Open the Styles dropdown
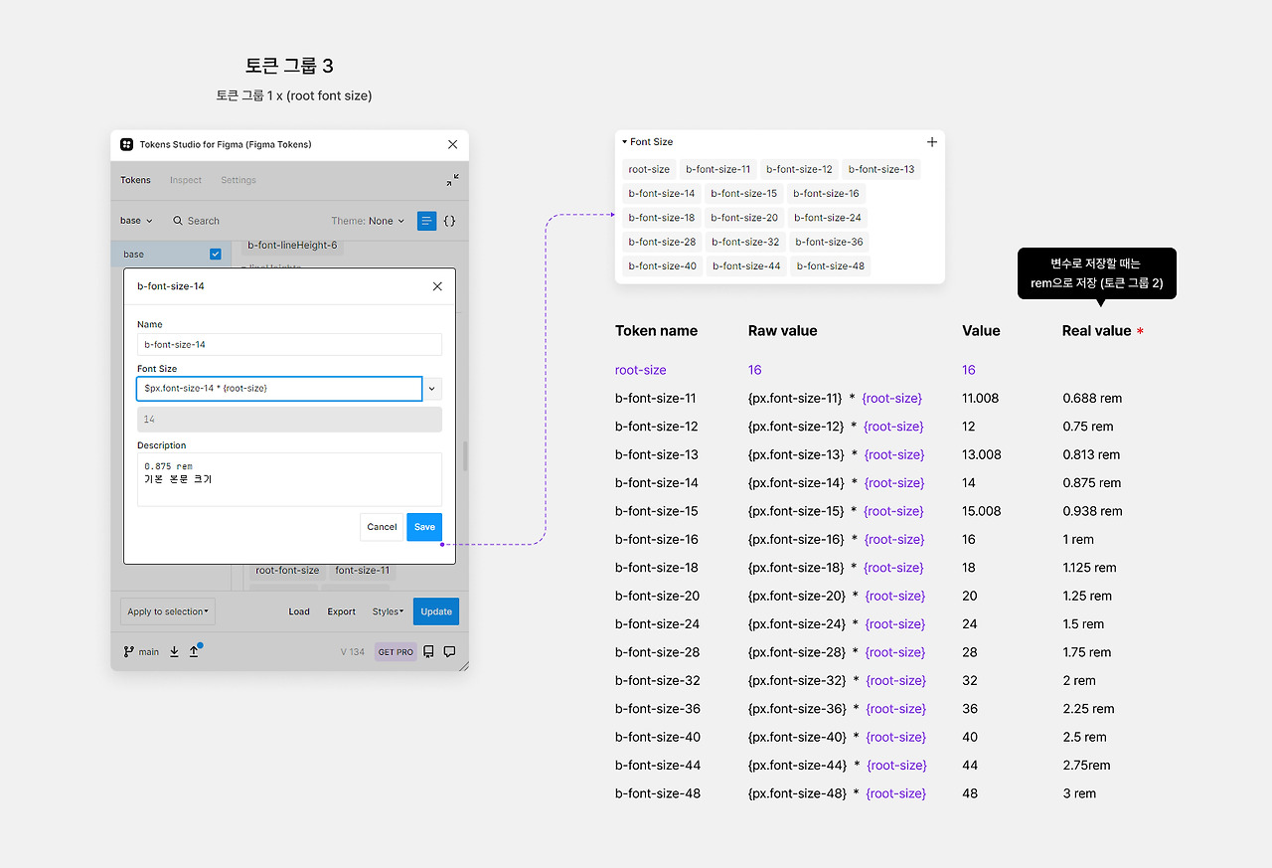Screen dimensions: 1272x868 pos(388,611)
